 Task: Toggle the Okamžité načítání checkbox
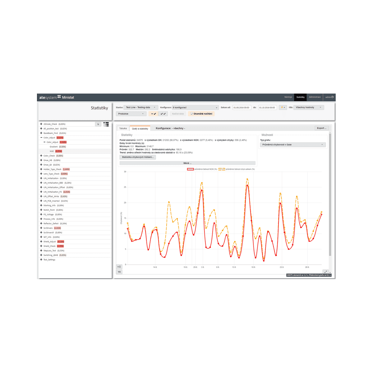click(192, 114)
